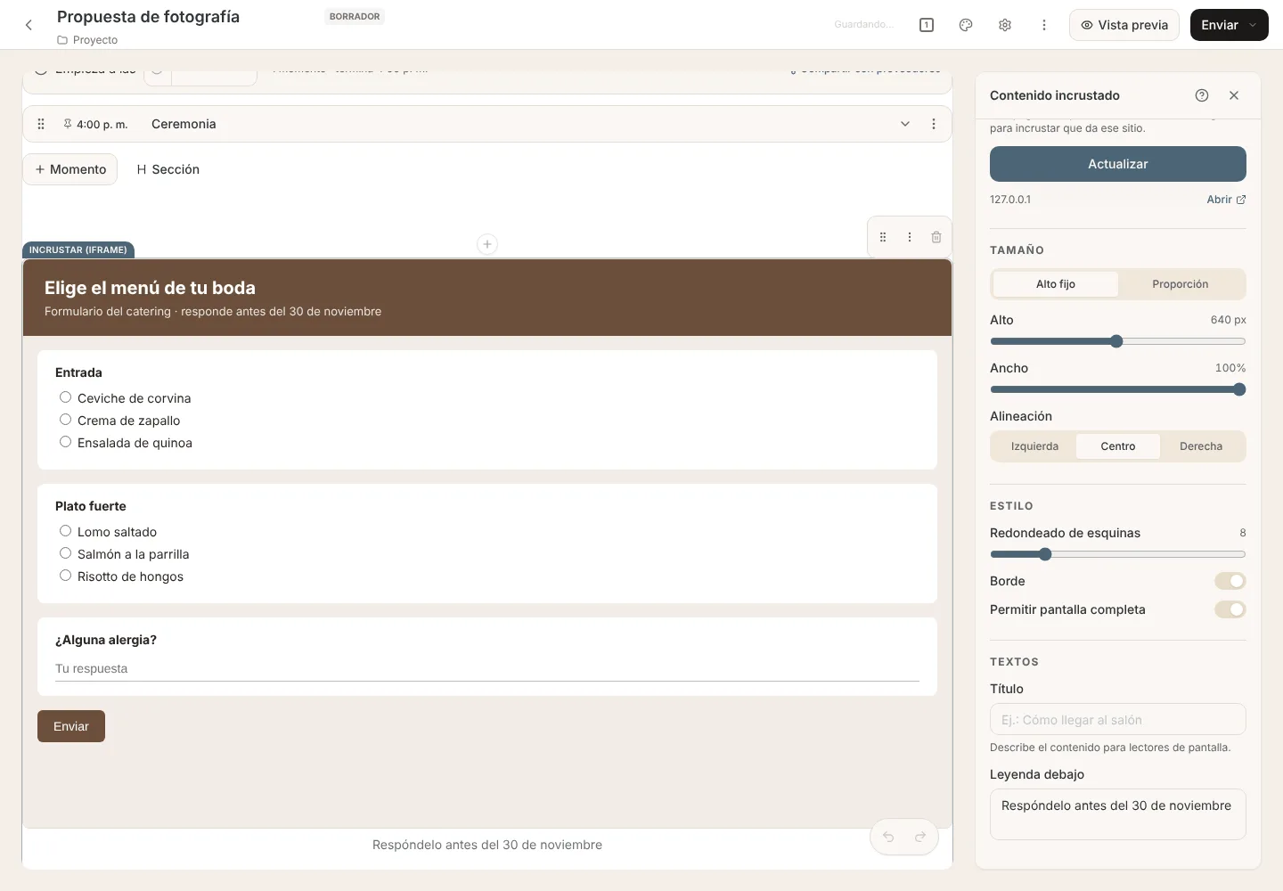
Task: Click the Actualizar button
Action: tap(1118, 164)
